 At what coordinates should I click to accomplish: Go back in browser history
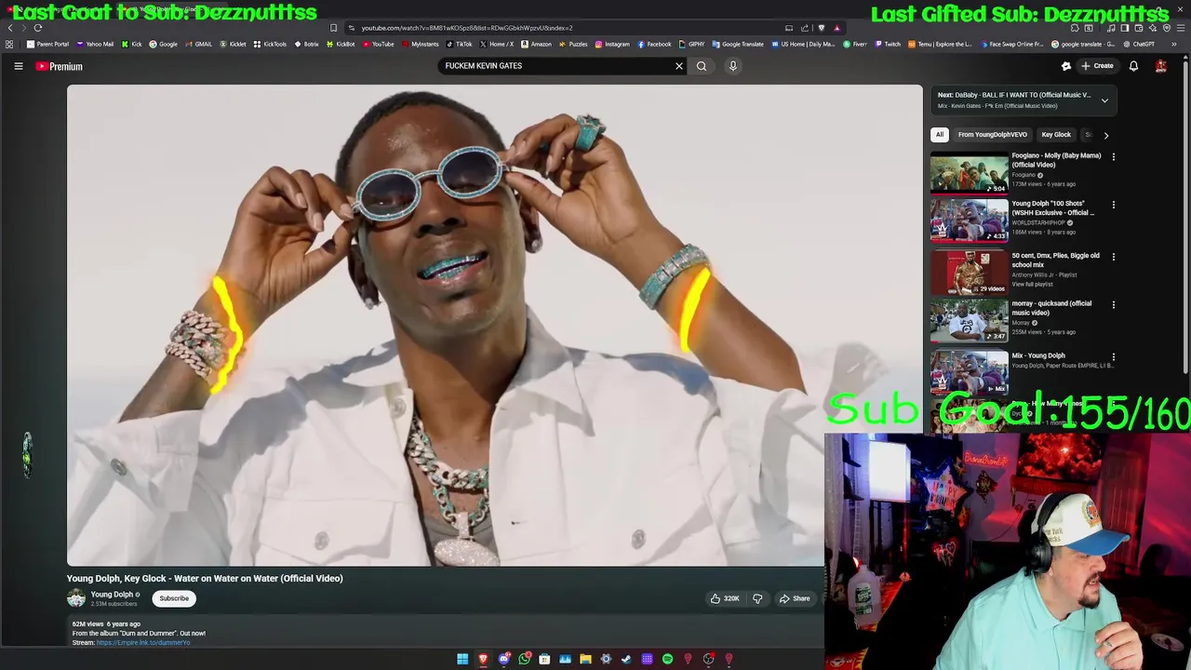pyautogui.click(x=9, y=28)
